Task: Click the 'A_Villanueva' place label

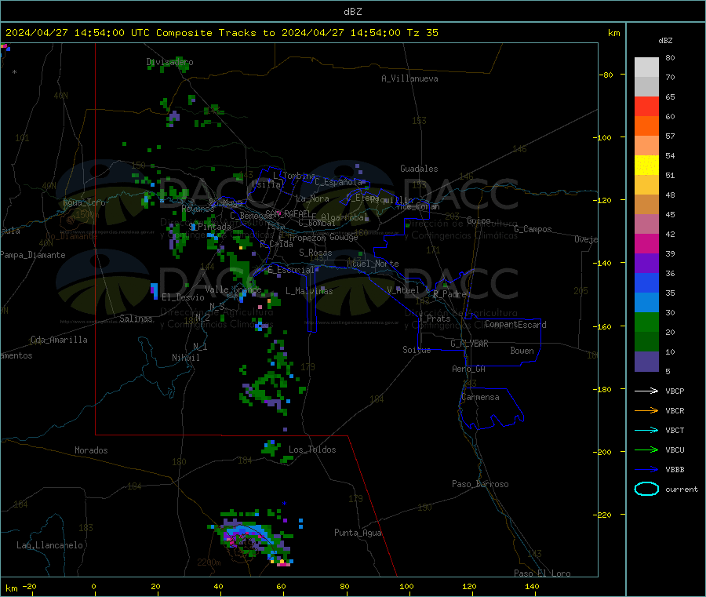Action: tap(409, 78)
